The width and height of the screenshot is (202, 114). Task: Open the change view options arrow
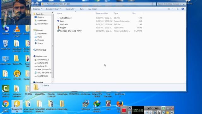172,9
